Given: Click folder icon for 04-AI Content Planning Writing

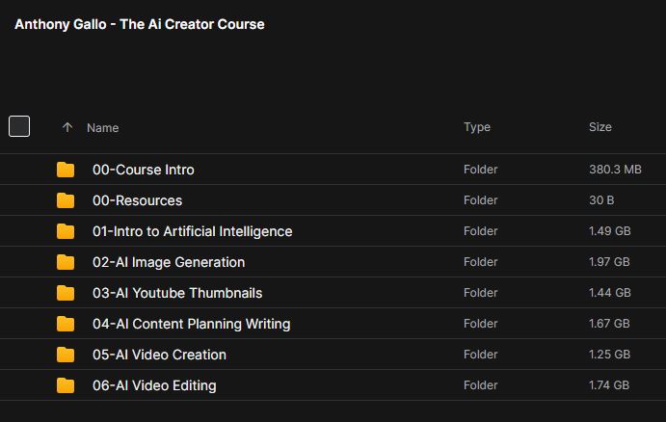Looking at the screenshot, I should 66,324.
